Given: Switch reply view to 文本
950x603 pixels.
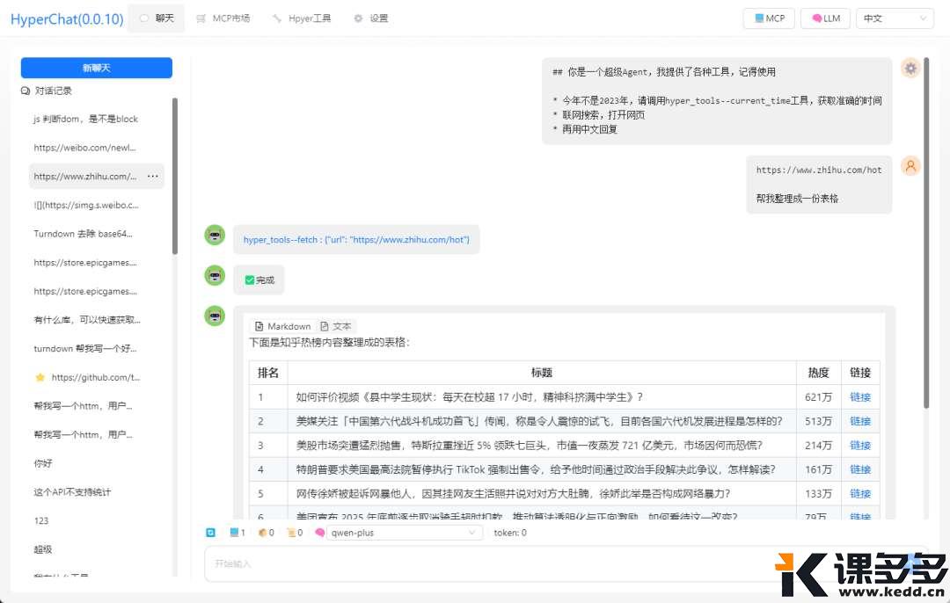Looking at the screenshot, I should 336,326.
